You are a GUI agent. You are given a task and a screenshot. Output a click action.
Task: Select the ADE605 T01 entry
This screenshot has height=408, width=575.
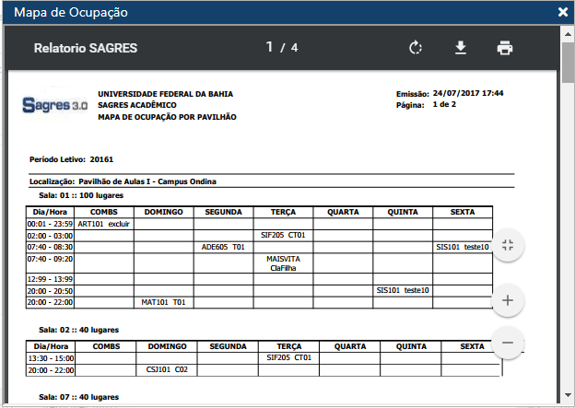[223, 247]
